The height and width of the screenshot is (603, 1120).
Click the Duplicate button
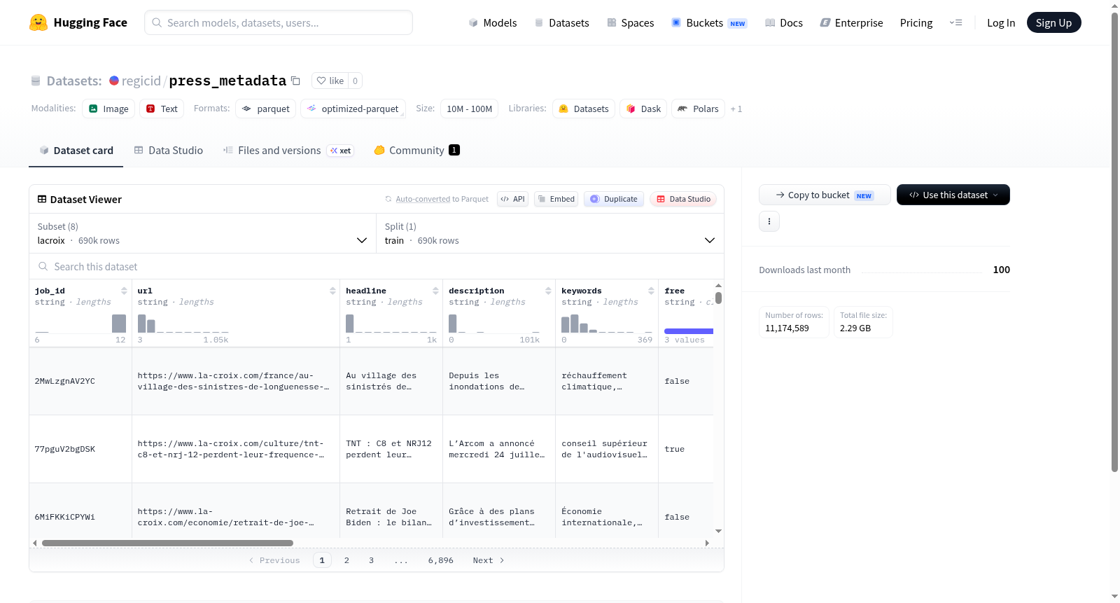coord(614,199)
